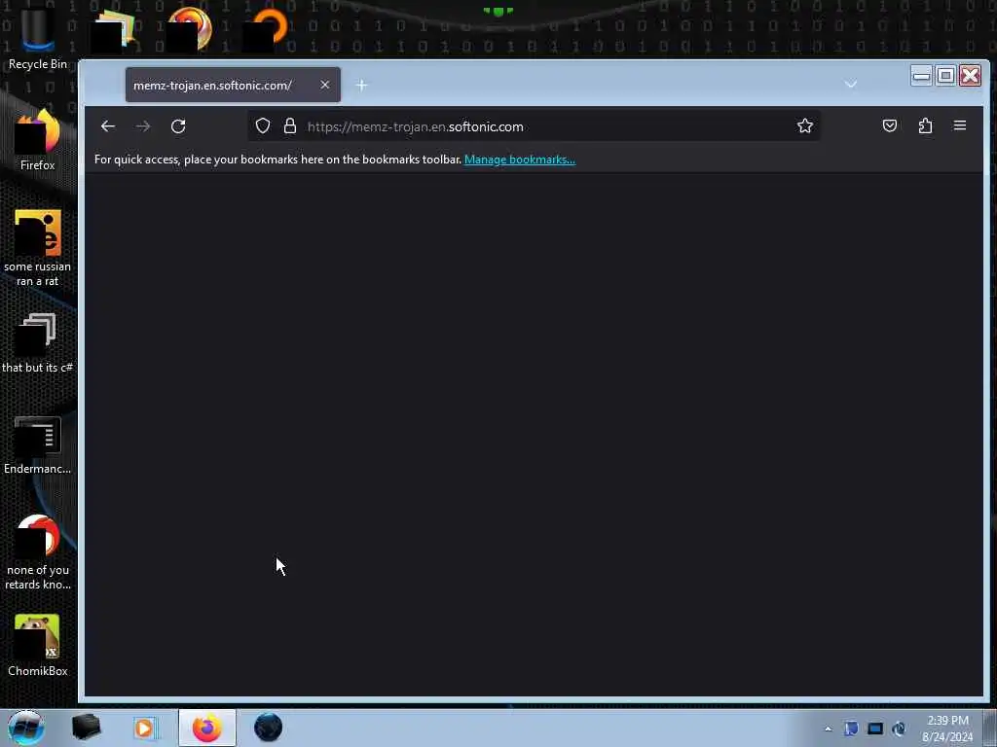Open the volume tray icon
This screenshot has width=997, height=747.
899,729
